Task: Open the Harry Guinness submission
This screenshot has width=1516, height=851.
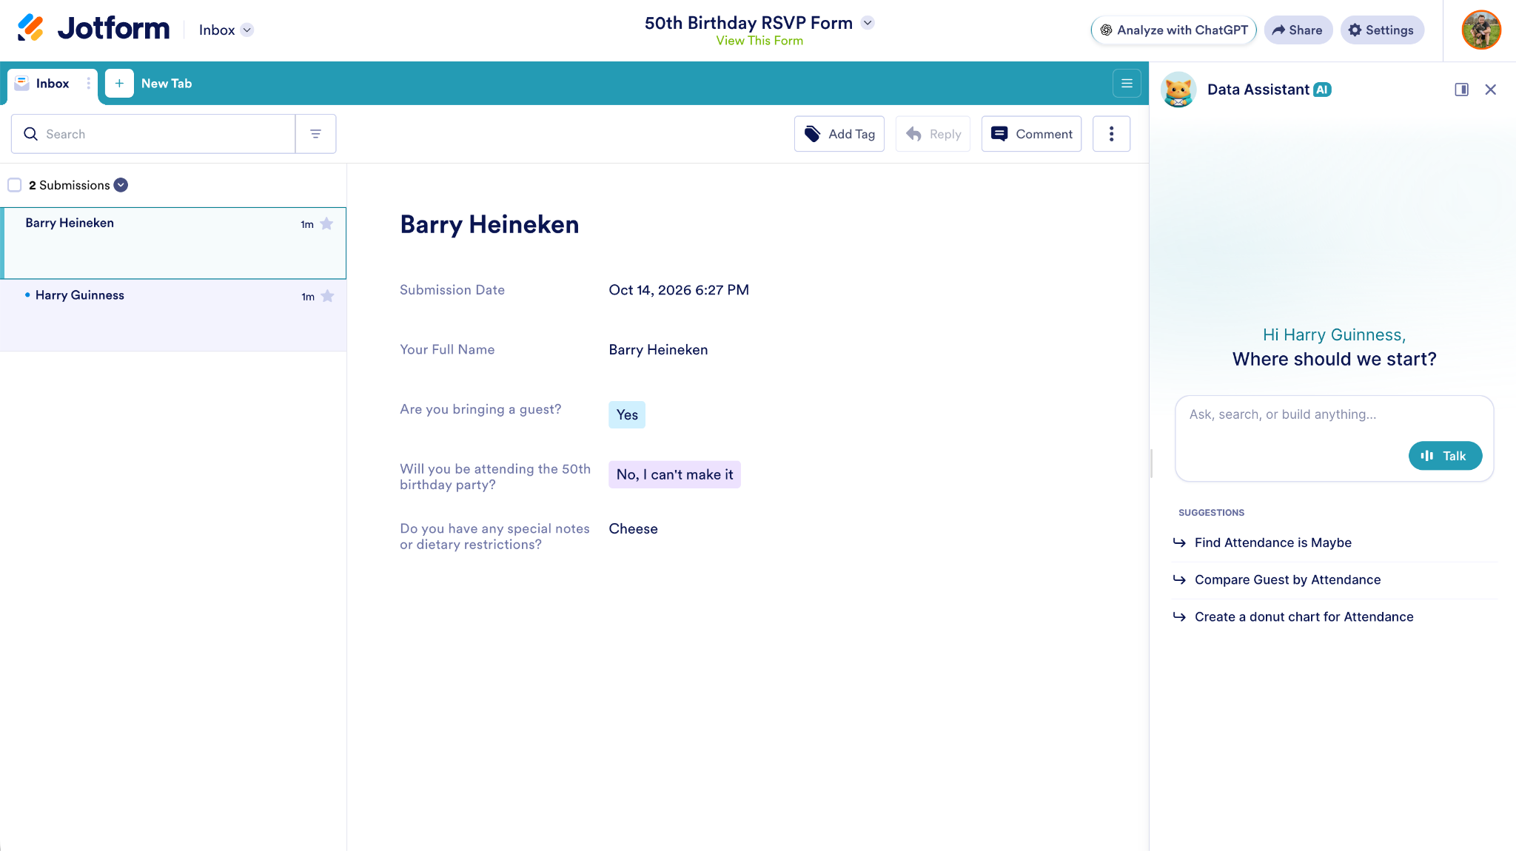Action: pyautogui.click(x=173, y=315)
